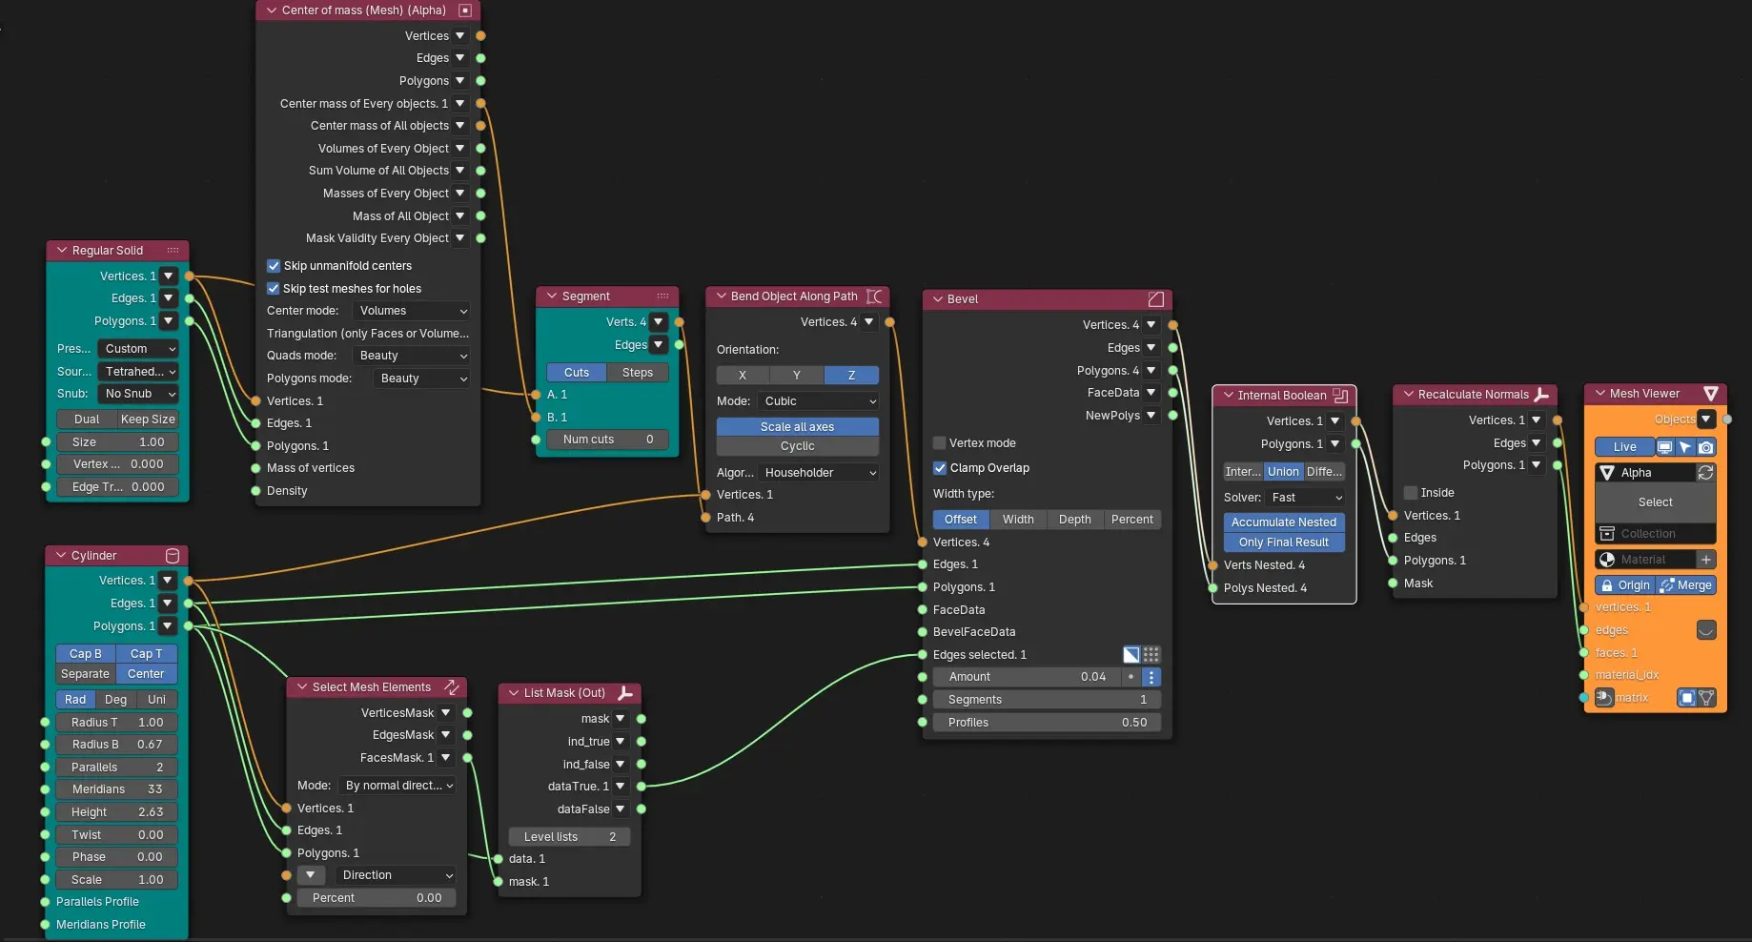Click the Num cuts field in Segment

pyautogui.click(x=607, y=440)
